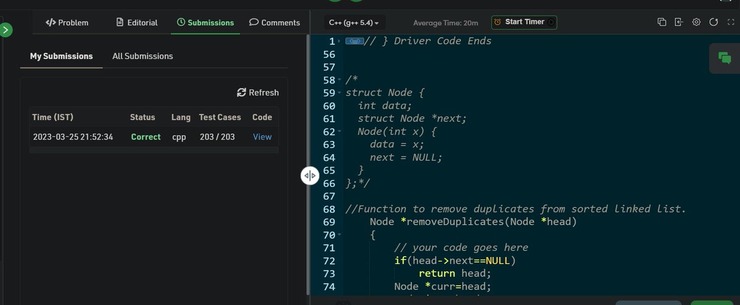Enter fullscreen editor mode icon
This screenshot has width=740, height=305.
coord(731,22)
